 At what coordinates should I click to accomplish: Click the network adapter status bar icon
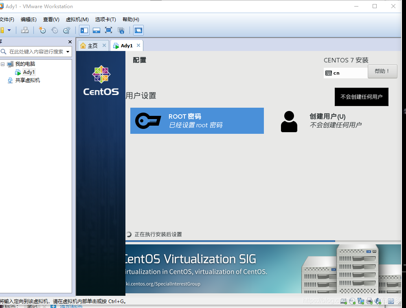point(361,301)
